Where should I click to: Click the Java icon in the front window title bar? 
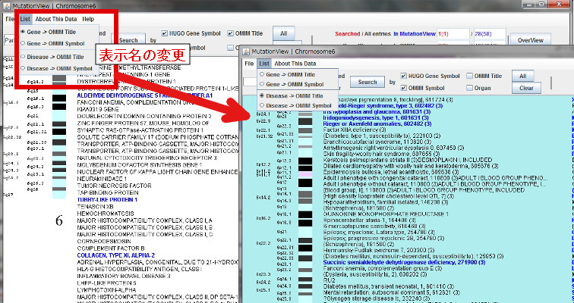[x=248, y=52]
